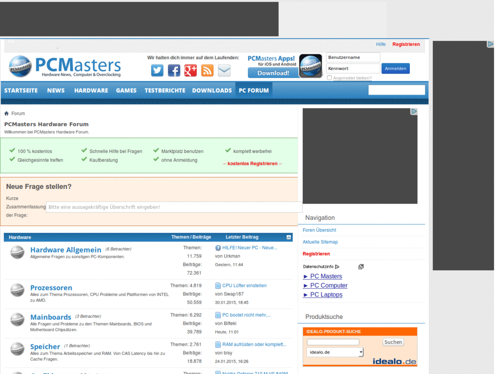Open post icon beside RAM aufrüsten oder komplett
Screen dimensions: 499x374
[218, 344]
